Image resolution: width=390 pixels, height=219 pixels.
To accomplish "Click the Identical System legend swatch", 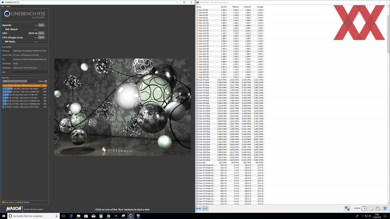I will [15, 202].
